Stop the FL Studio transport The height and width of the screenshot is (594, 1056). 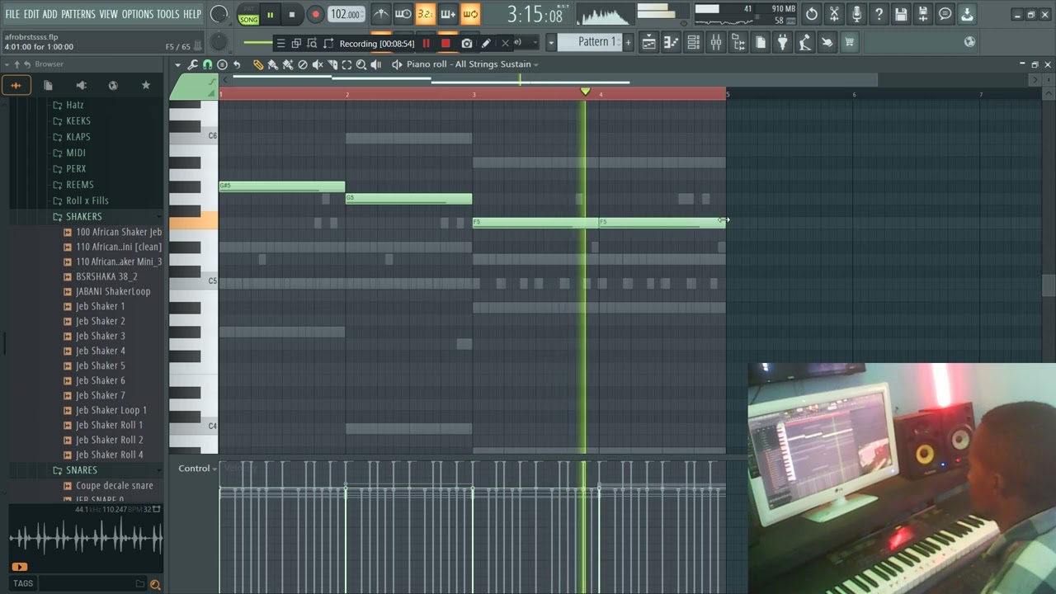(x=292, y=14)
